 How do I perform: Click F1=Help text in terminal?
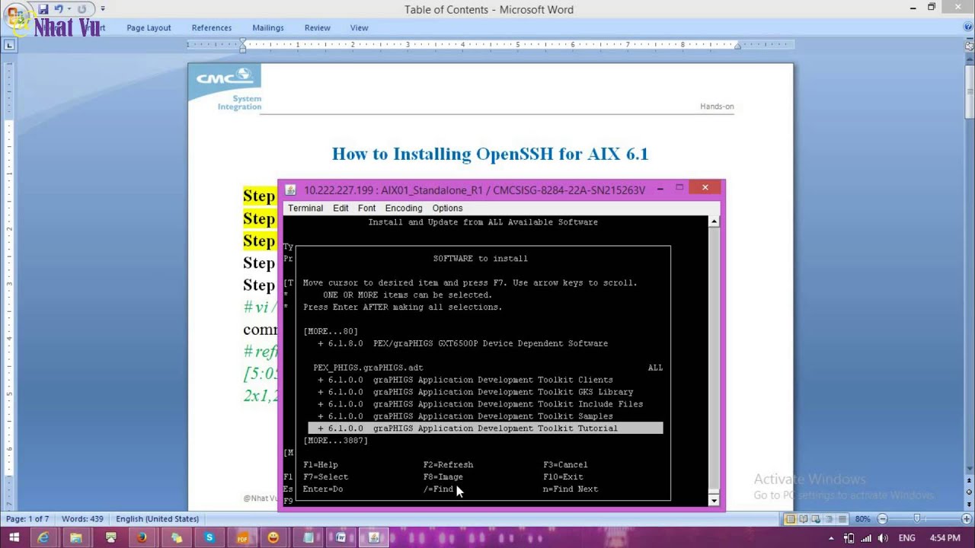[x=321, y=465]
